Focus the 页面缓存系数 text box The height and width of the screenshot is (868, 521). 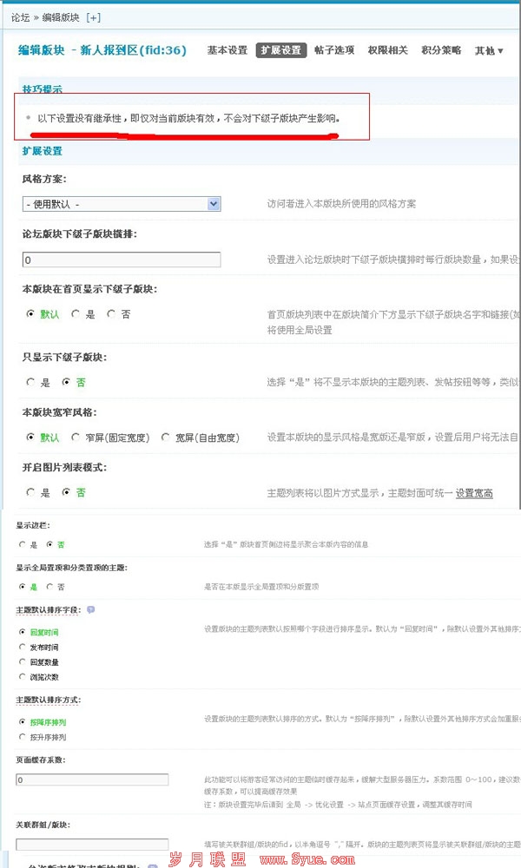[92, 780]
